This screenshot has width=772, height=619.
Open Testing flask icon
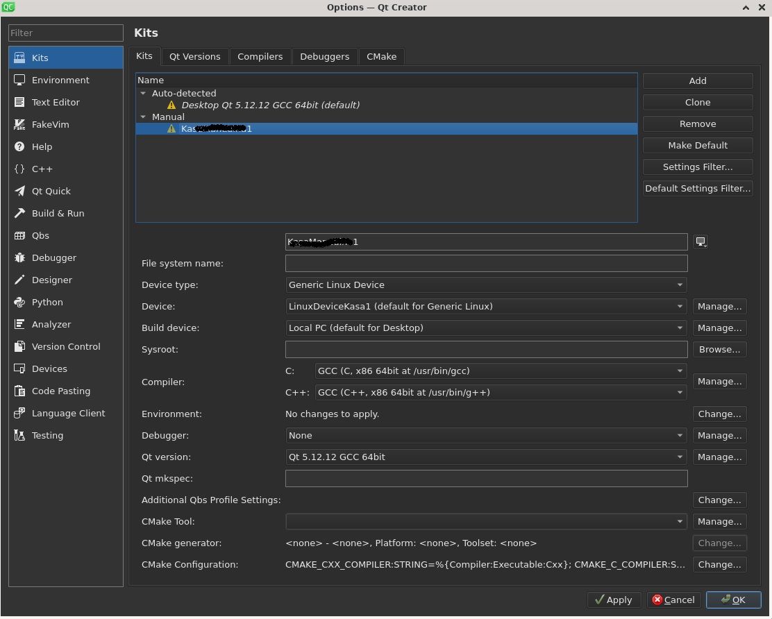(x=19, y=436)
